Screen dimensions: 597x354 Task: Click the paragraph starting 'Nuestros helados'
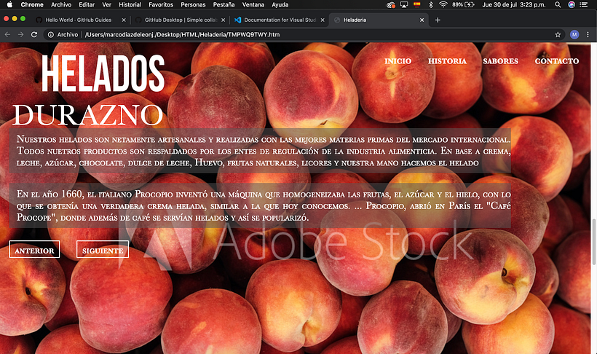click(x=260, y=151)
